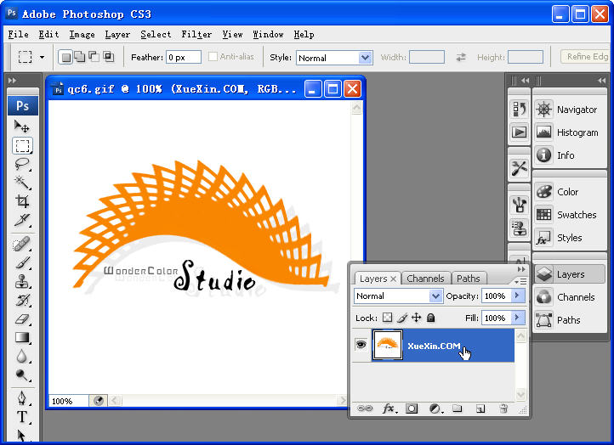Expand the toolbox with double arrows
The image size is (614, 445).
(x=12, y=80)
